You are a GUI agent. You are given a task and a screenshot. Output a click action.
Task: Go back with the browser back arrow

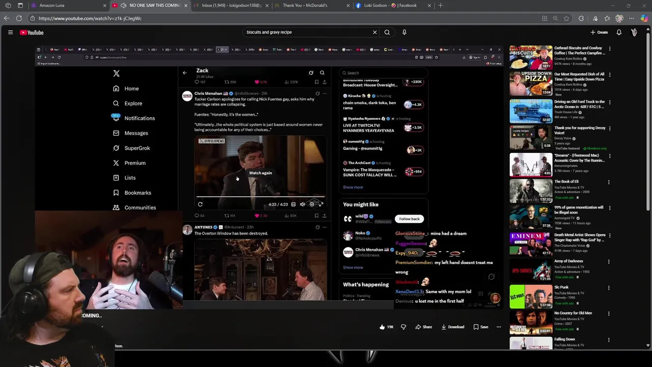(x=7, y=18)
